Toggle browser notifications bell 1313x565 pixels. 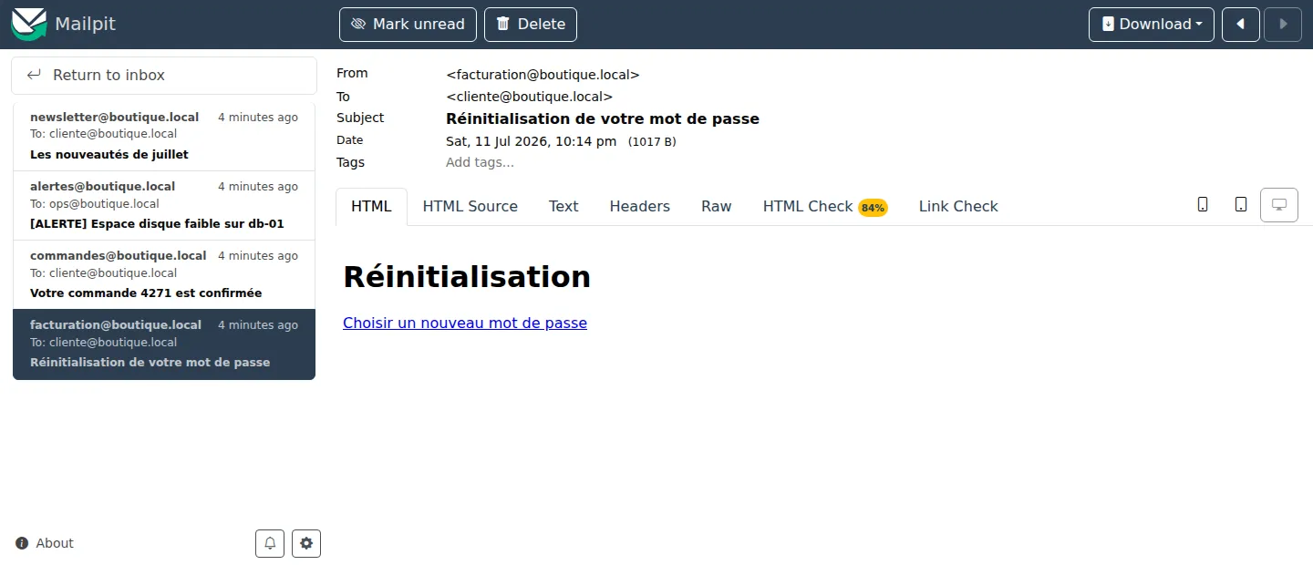coord(270,543)
